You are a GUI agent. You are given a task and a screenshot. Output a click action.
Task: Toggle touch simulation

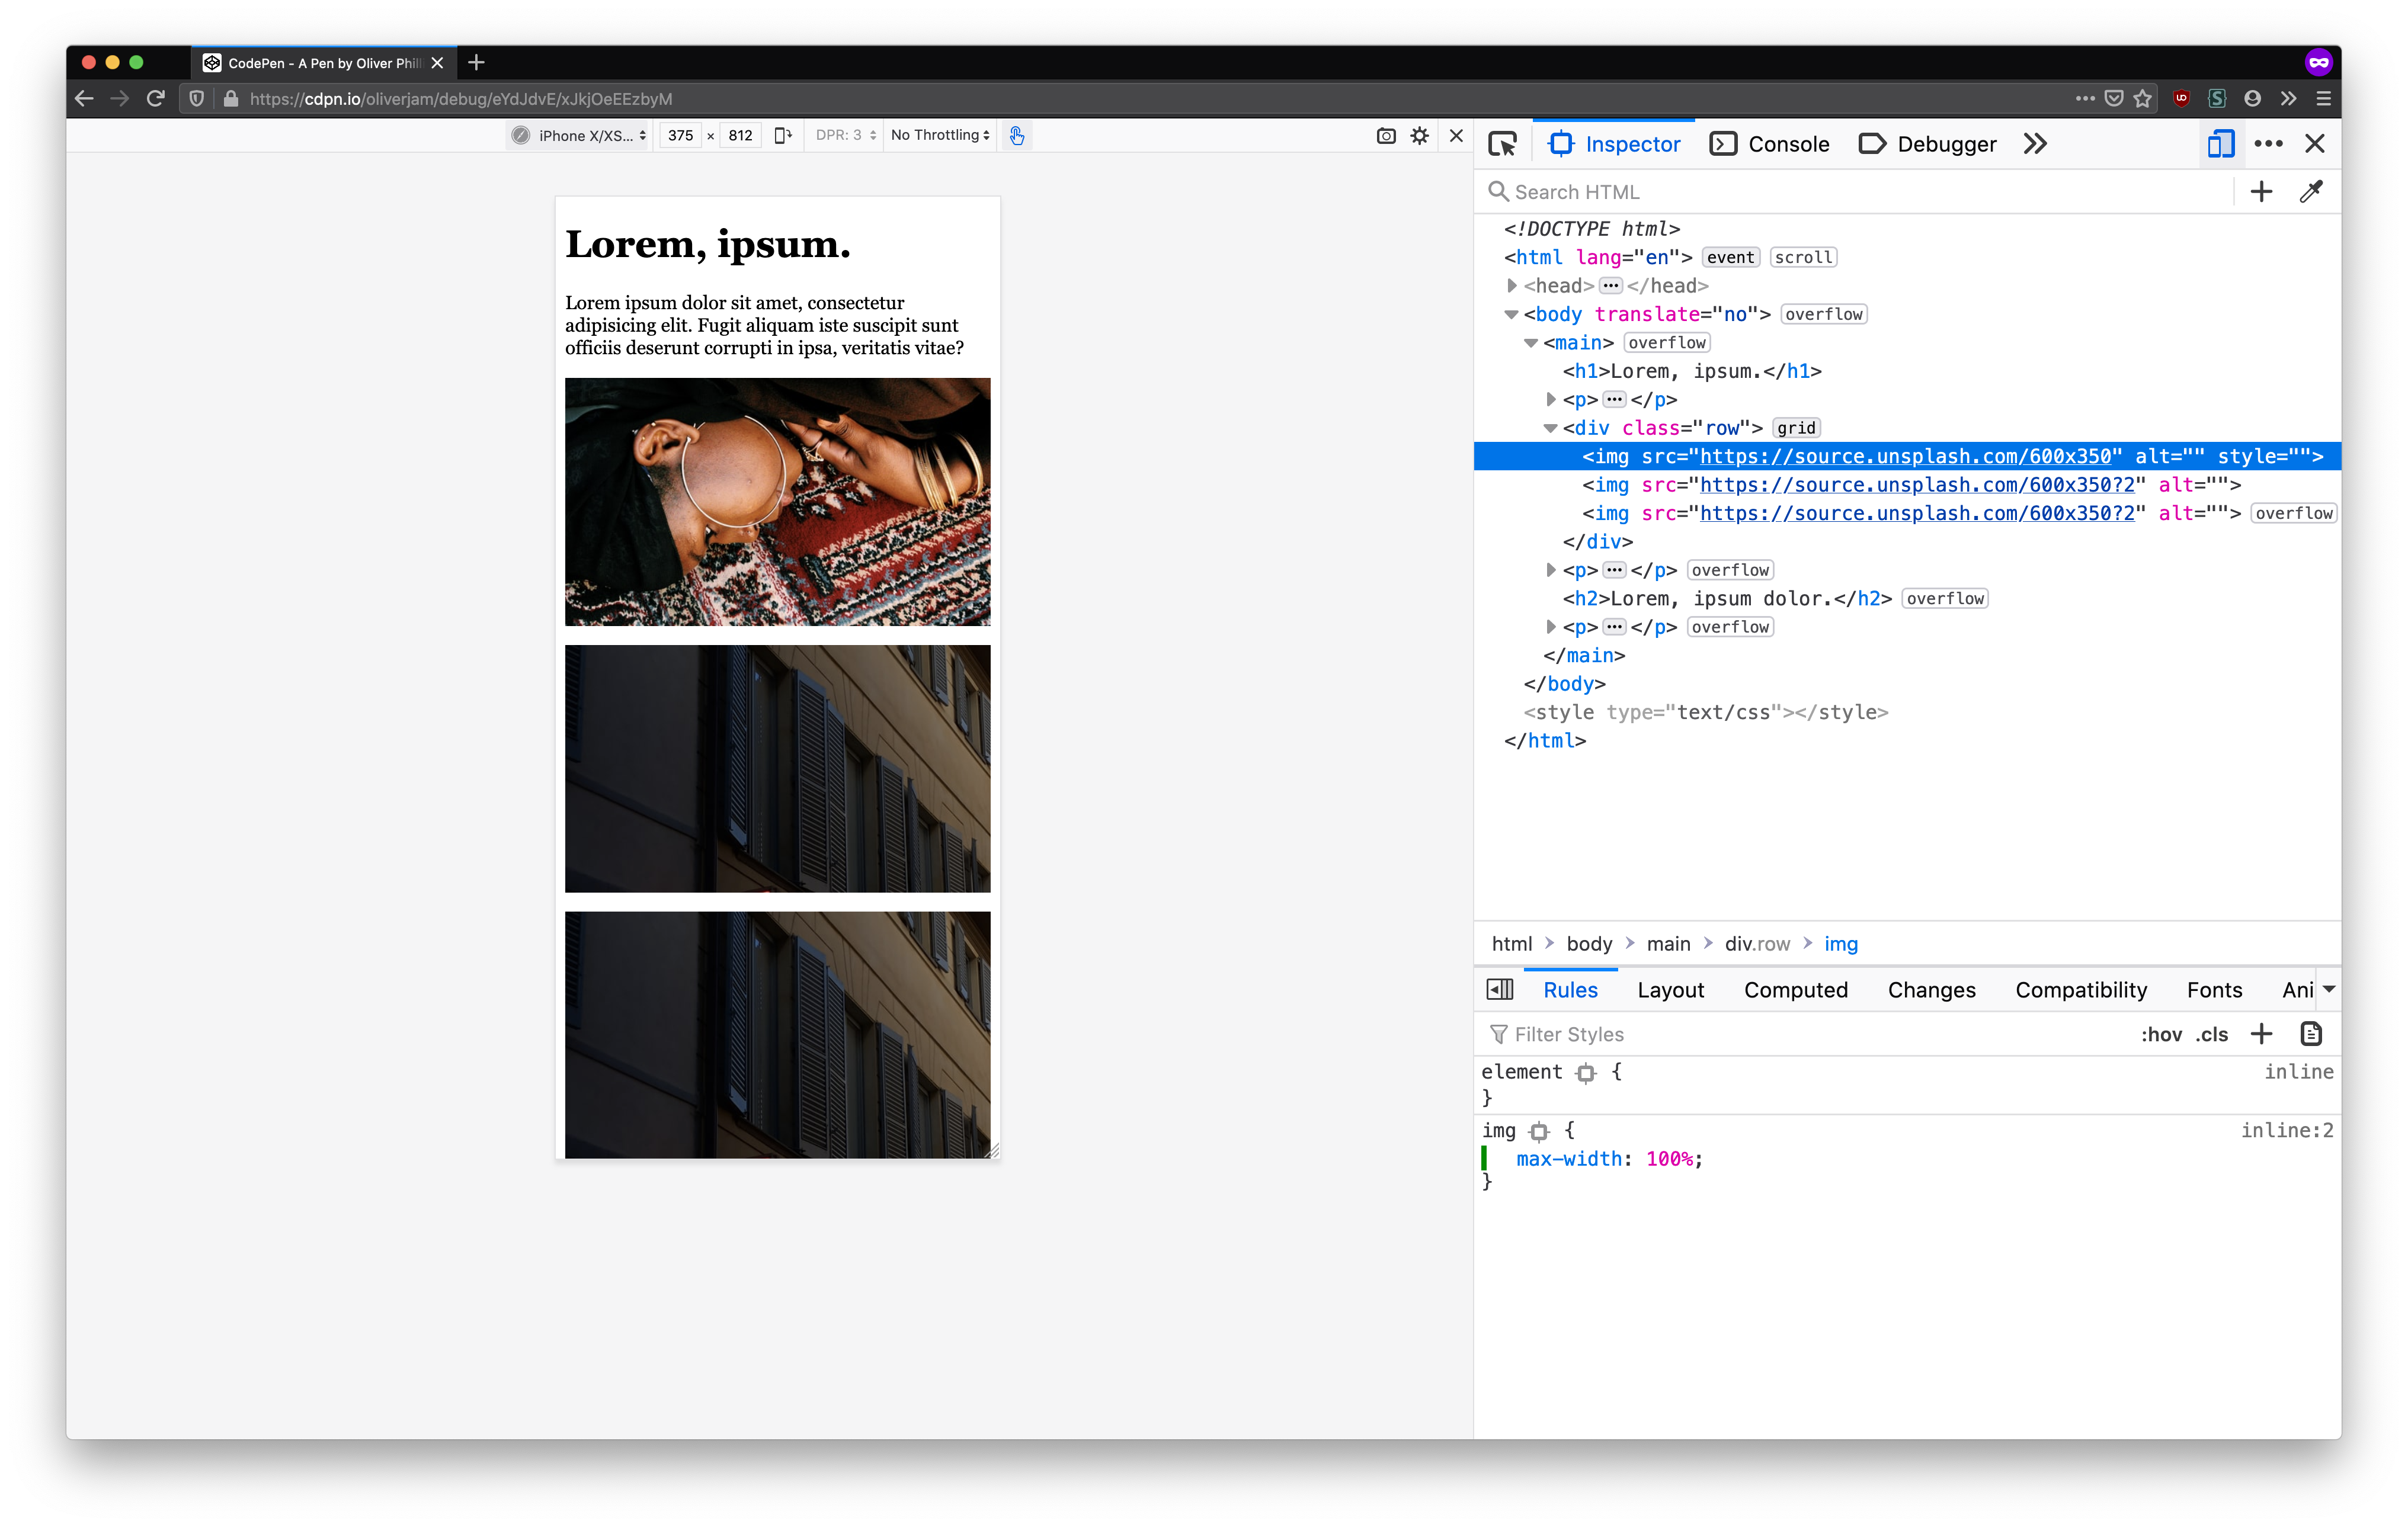pyautogui.click(x=1016, y=136)
